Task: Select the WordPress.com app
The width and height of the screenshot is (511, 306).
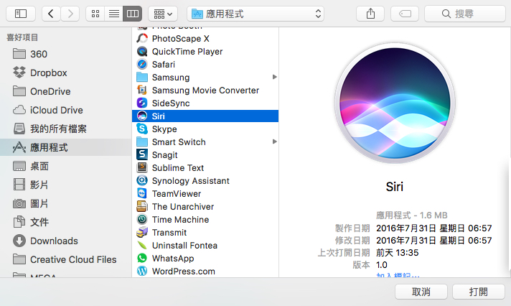Action: click(205, 271)
